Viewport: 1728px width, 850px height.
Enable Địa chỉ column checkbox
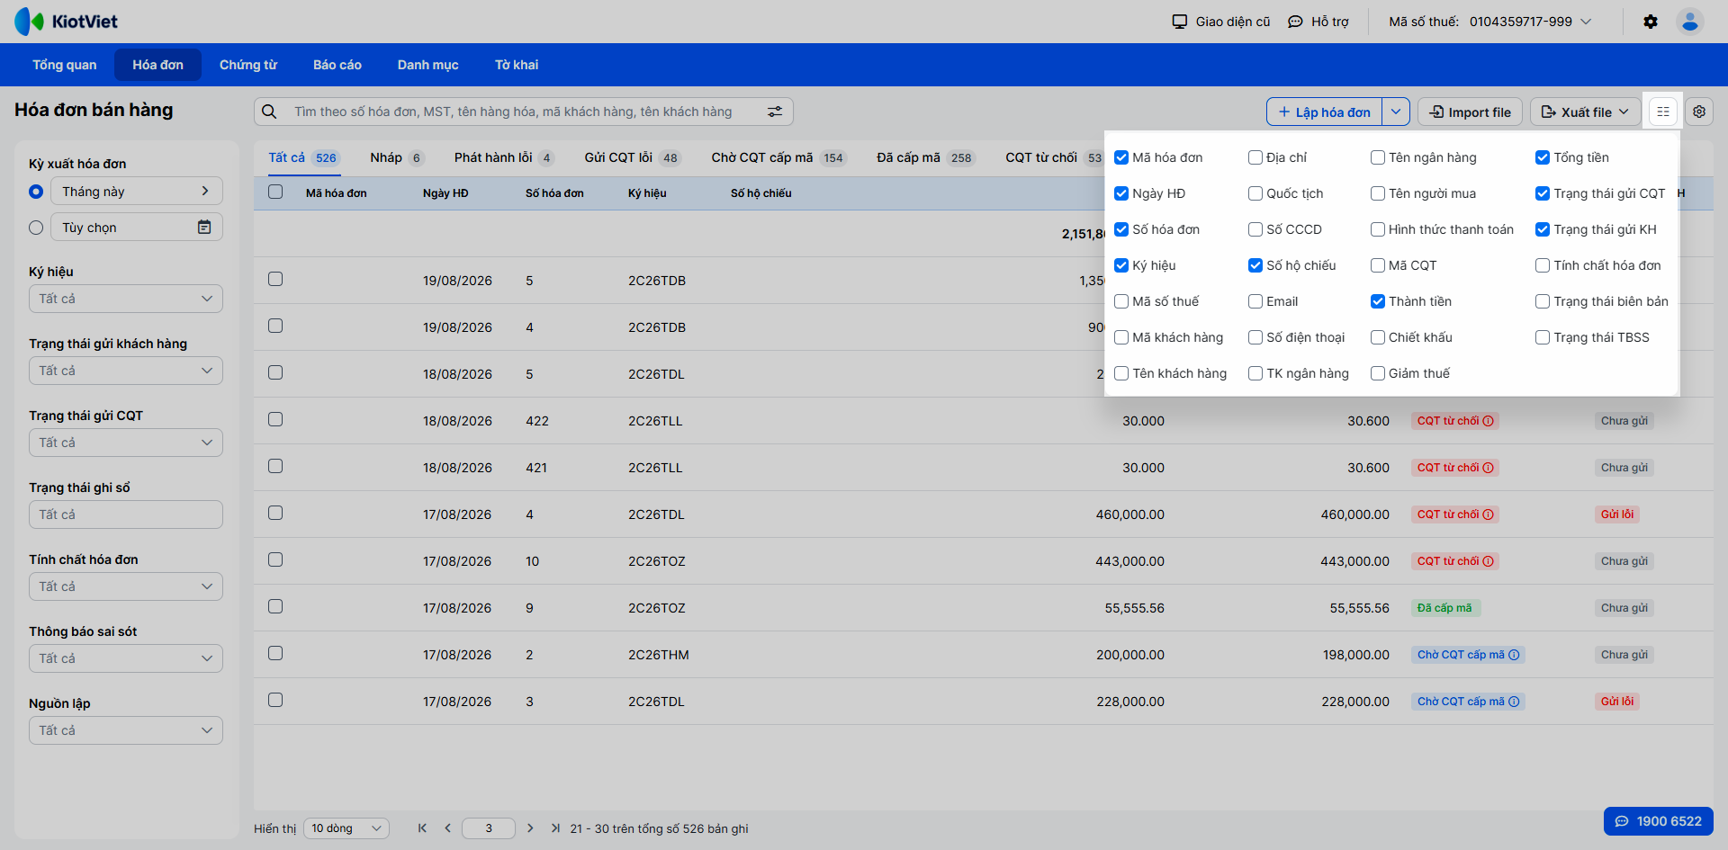point(1255,157)
